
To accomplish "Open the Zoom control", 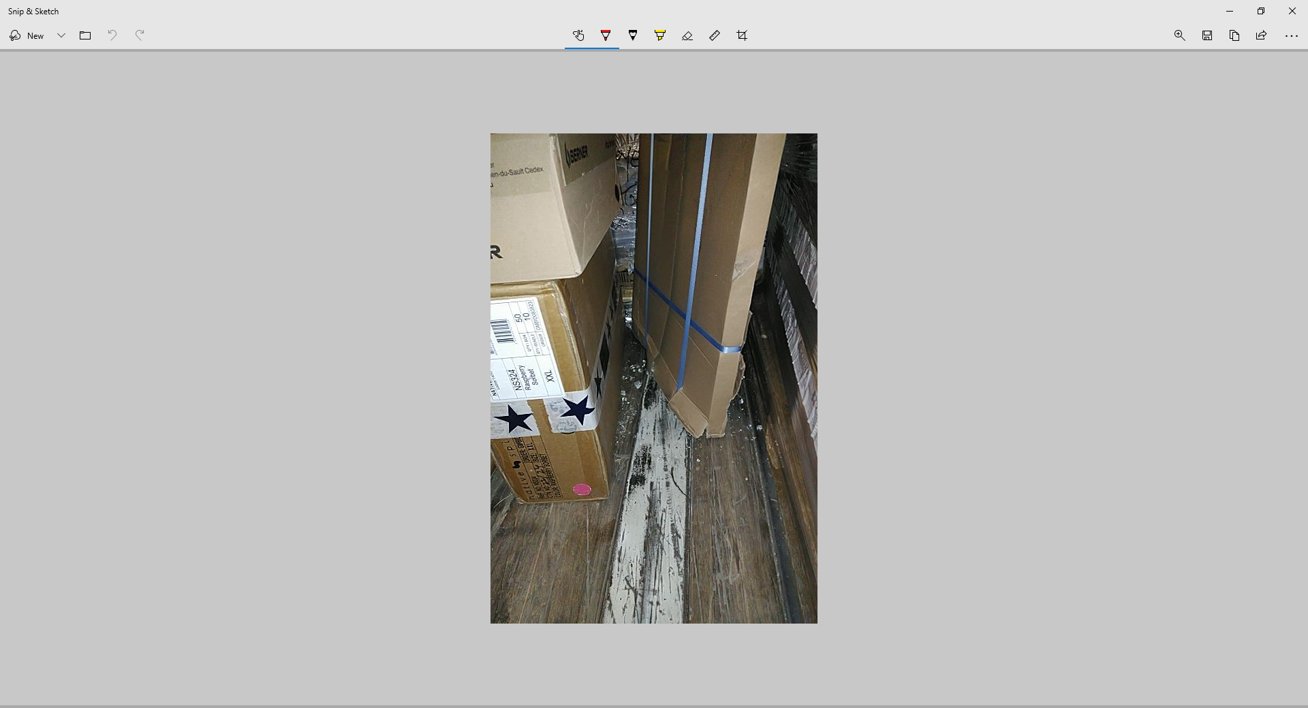I will coord(1179,35).
